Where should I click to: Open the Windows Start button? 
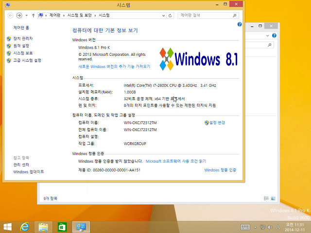point(8,227)
